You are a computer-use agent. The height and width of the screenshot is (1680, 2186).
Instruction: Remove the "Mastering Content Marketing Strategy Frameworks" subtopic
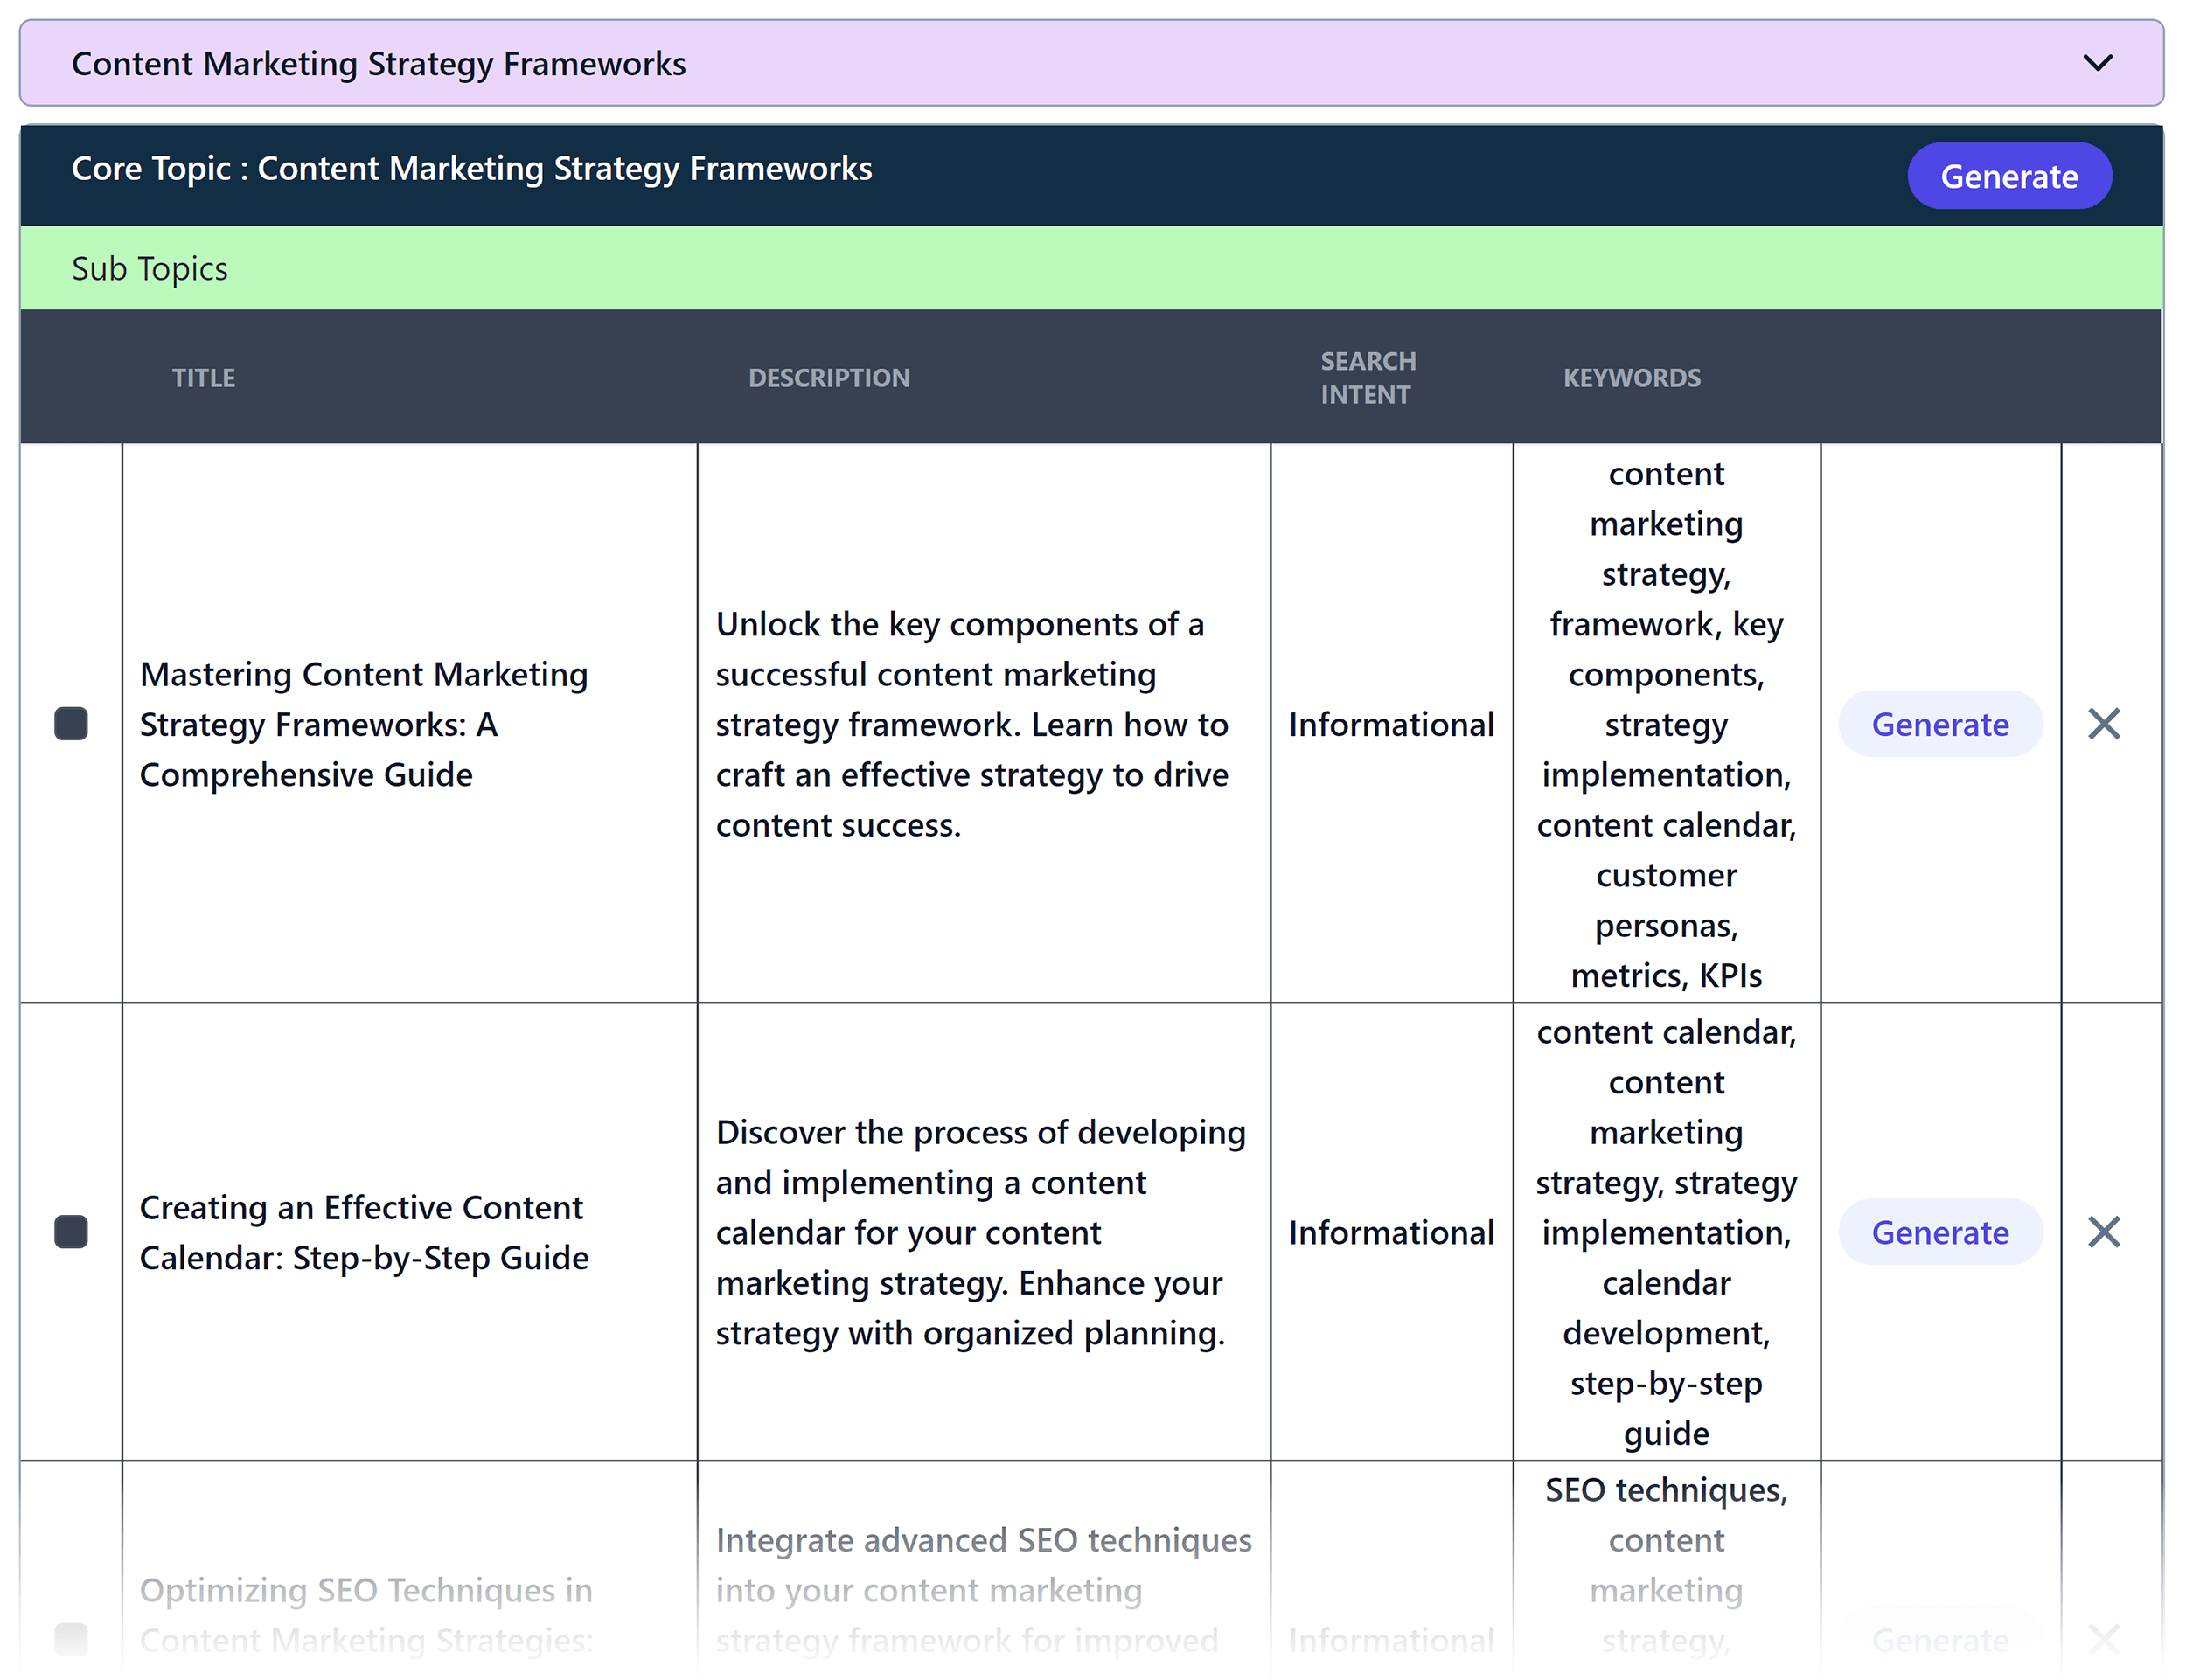2104,723
